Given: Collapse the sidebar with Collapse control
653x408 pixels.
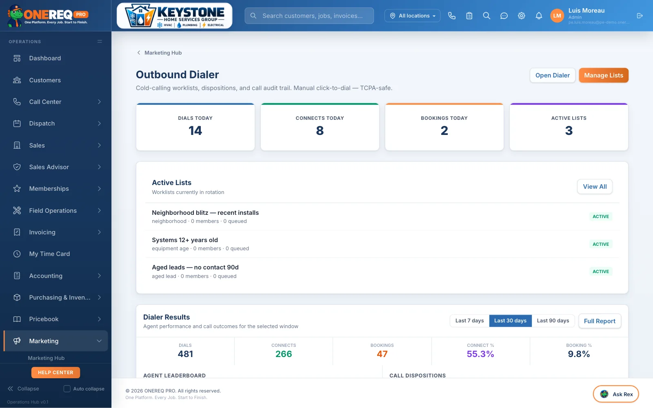Looking at the screenshot, I should 23,389.
